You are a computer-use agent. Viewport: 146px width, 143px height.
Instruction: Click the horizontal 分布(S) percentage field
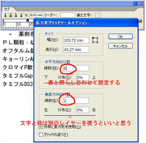[x=83, y=77]
